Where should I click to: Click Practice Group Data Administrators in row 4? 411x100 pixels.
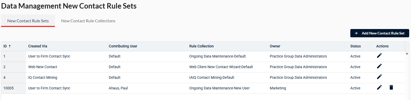(x=298, y=77)
